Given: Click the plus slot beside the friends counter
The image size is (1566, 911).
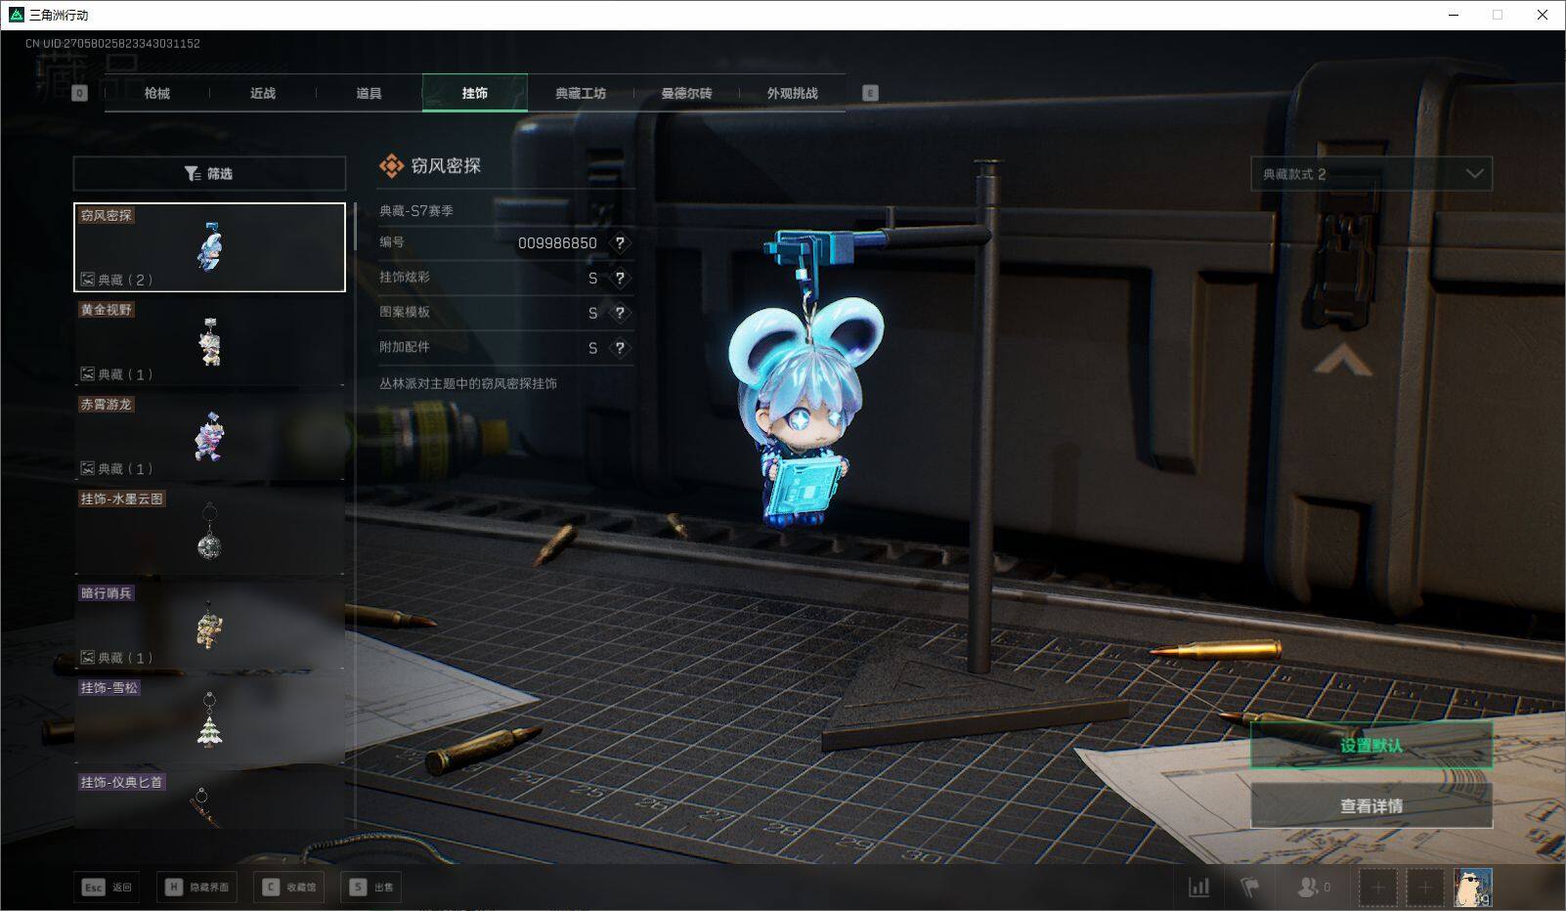Looking at the screenshot, I should [x=1377, y=888].
